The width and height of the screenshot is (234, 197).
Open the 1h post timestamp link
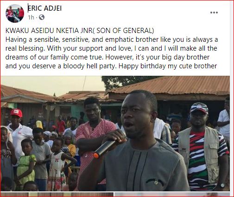(31, 17)
